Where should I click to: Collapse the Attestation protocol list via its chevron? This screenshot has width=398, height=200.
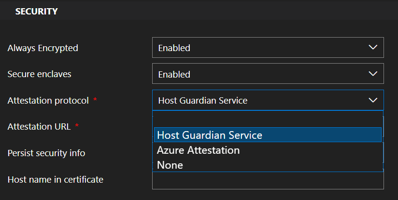[x=372, y=100]
